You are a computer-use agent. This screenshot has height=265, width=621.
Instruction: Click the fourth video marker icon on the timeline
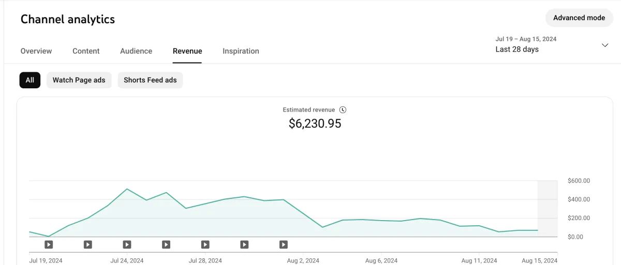click(x=166, y=244)
